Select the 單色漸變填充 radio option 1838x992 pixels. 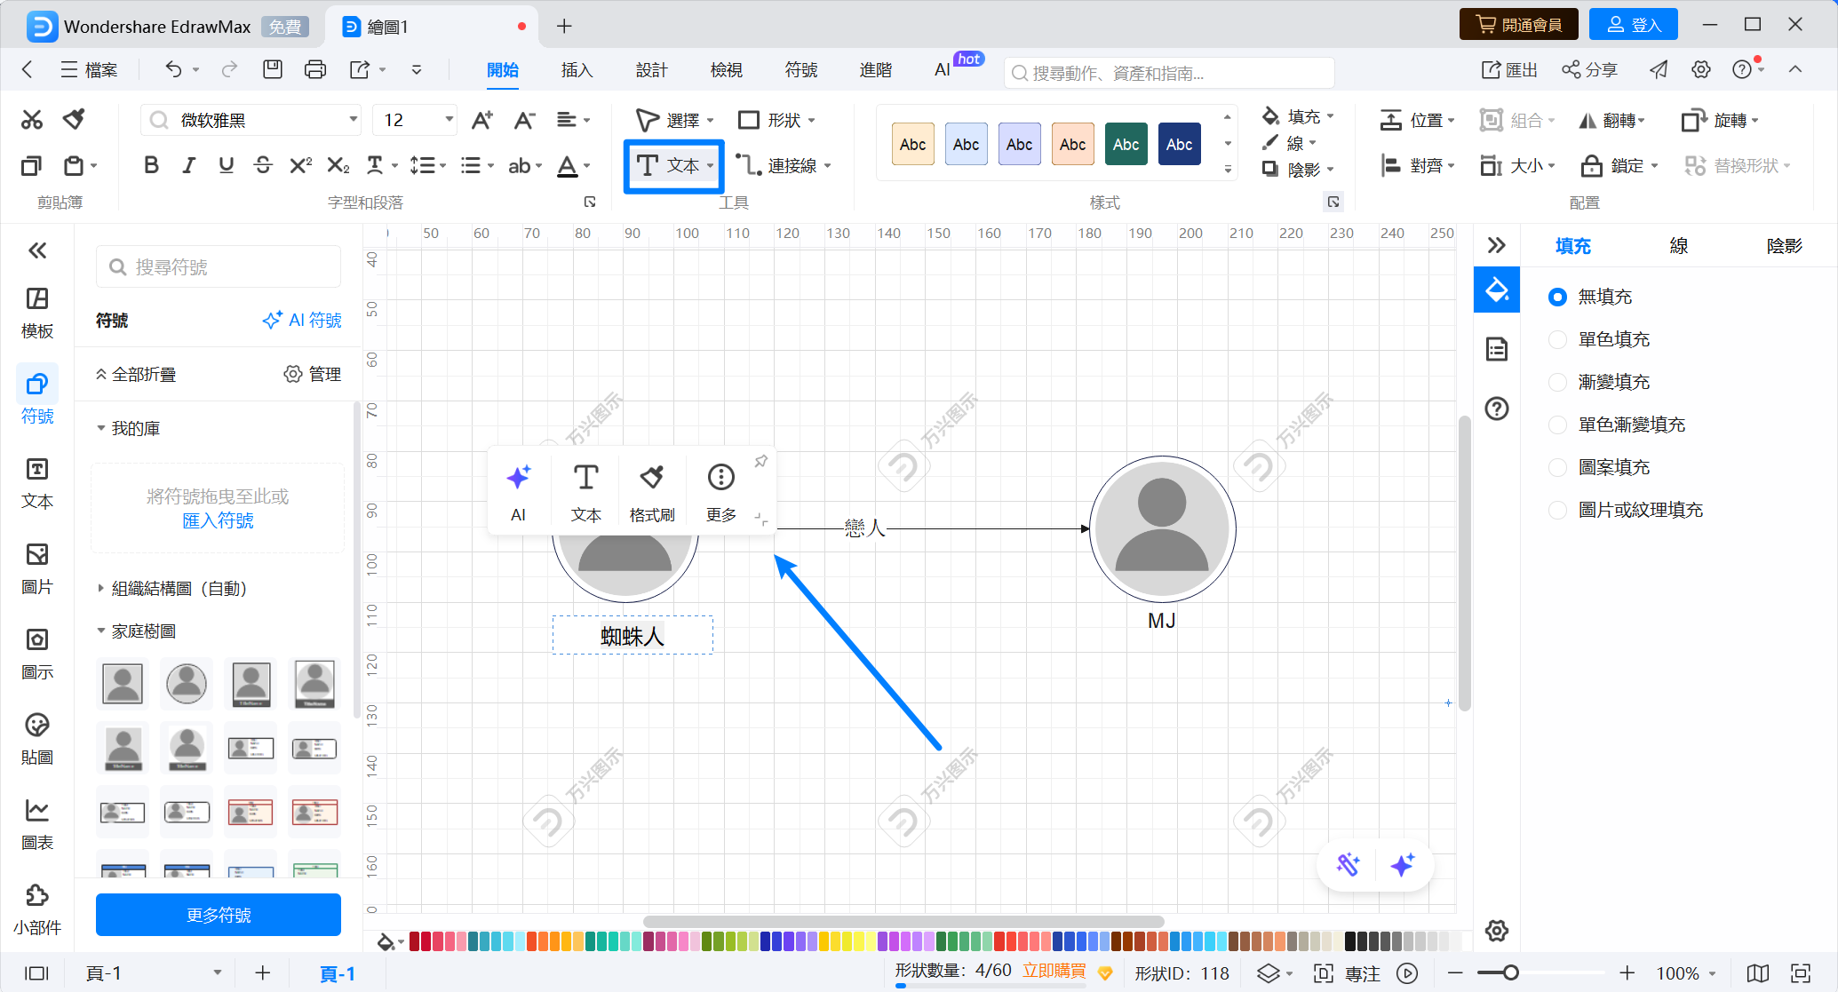[x=1557, y=425]
